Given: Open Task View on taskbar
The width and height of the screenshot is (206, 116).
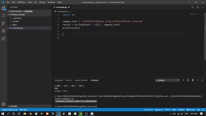Looking at the screenshot, I should (x=19, y=114).
